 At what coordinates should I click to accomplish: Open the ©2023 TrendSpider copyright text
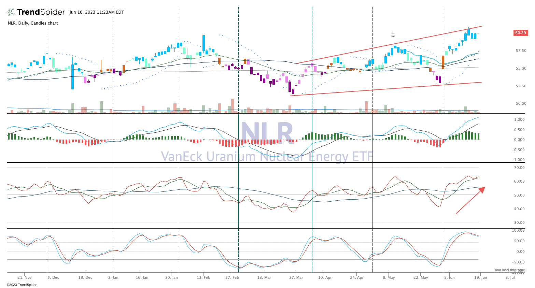22,285
